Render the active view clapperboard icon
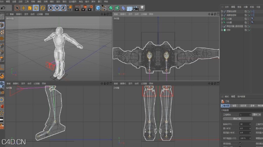The image size is (263, 147). (77, 8)
